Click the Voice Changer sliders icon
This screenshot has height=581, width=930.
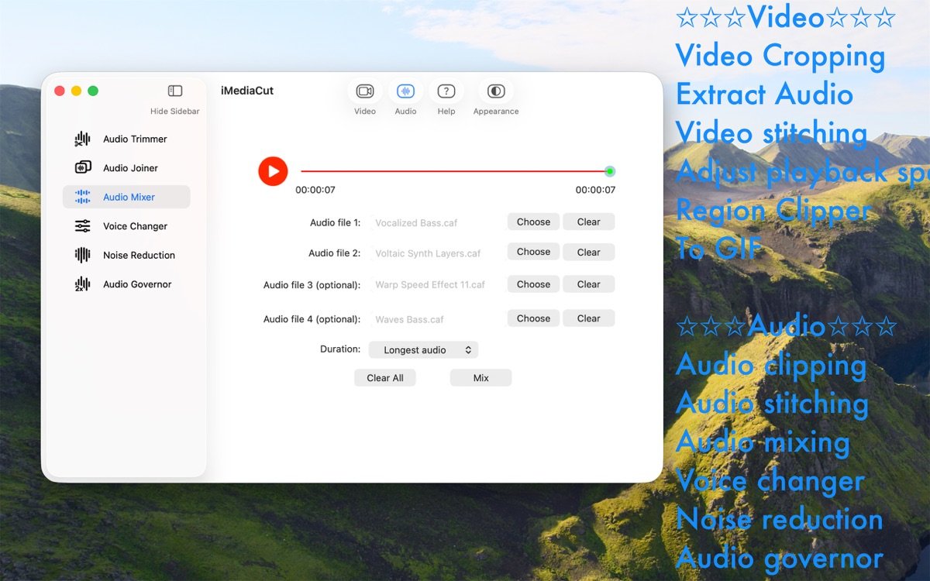[x=82, y=226]
